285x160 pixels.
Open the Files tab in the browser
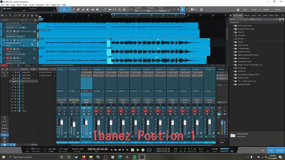click(x=259, y=16)
